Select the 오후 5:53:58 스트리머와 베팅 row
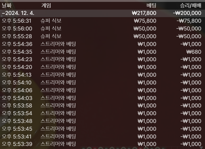The height and width of the screenshot is (149, 205). click(103, 106)
